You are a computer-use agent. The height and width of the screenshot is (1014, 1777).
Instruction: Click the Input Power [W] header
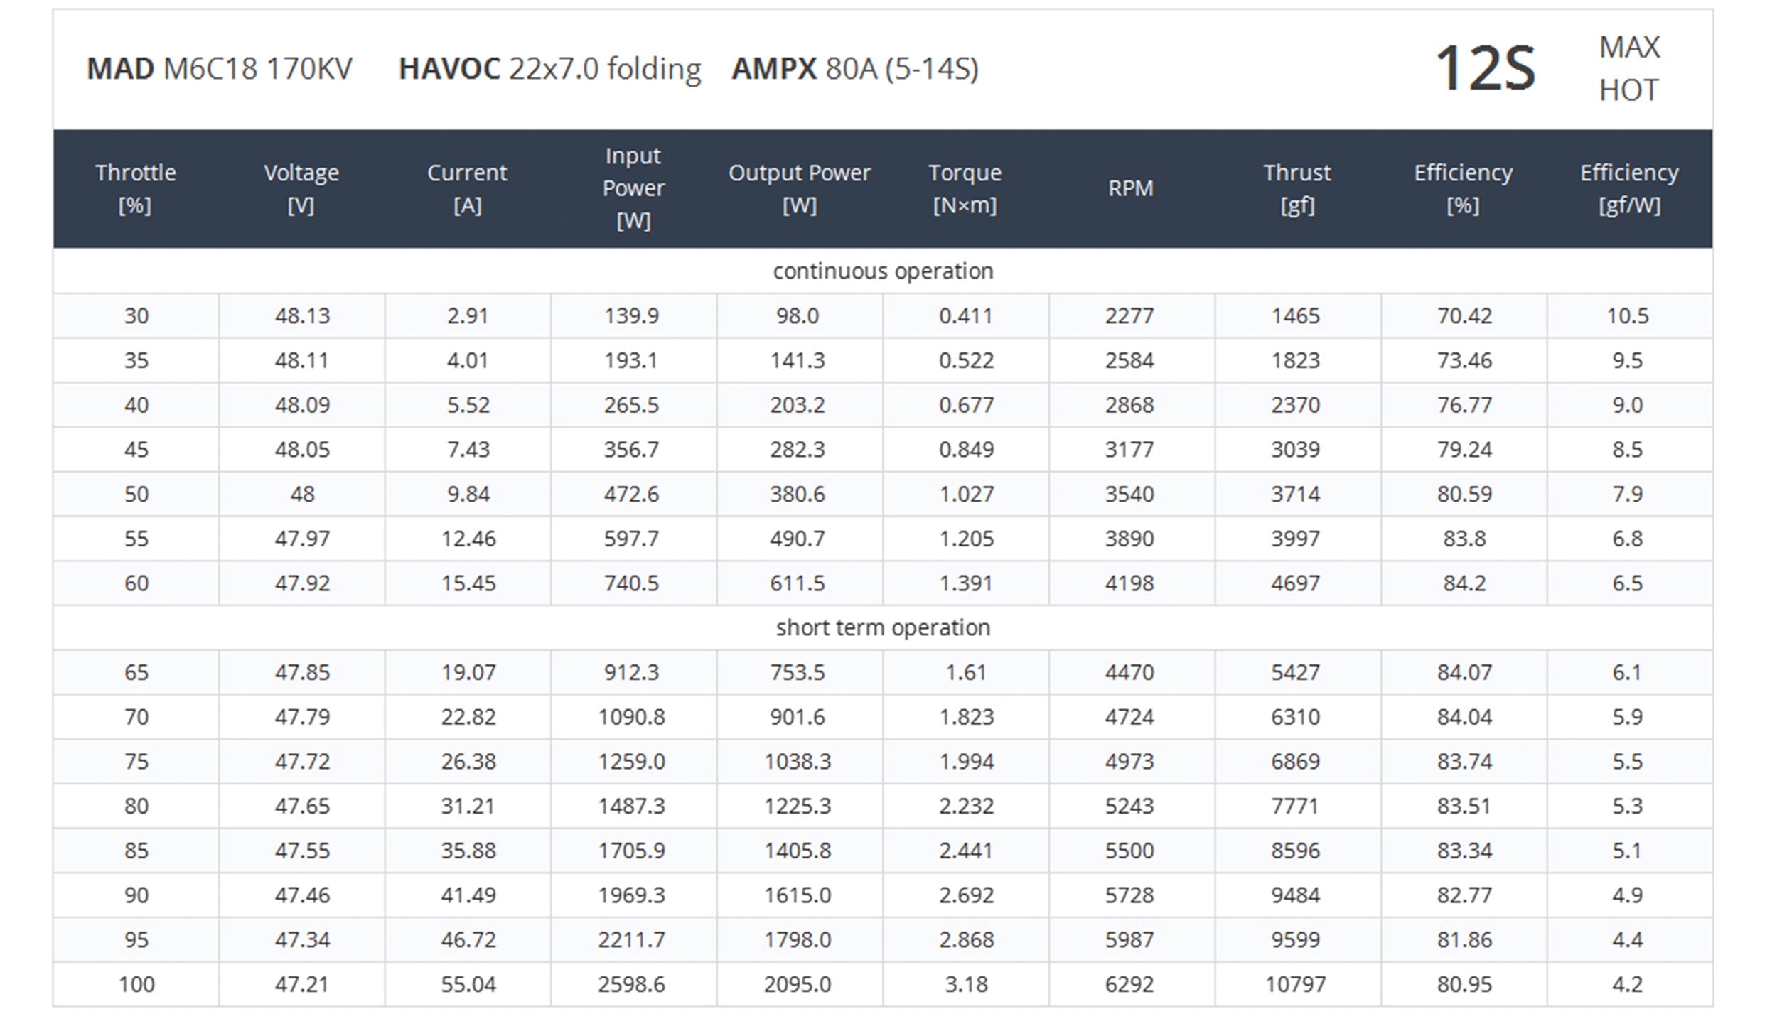pyautogui.click(x=633, y=188)
